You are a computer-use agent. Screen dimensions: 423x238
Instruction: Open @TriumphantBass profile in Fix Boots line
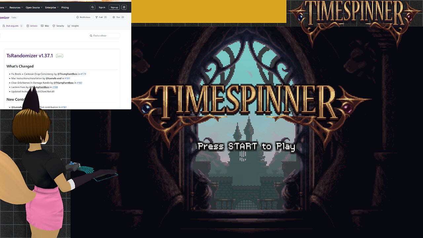pyautogui.click(x=67, y=74)
